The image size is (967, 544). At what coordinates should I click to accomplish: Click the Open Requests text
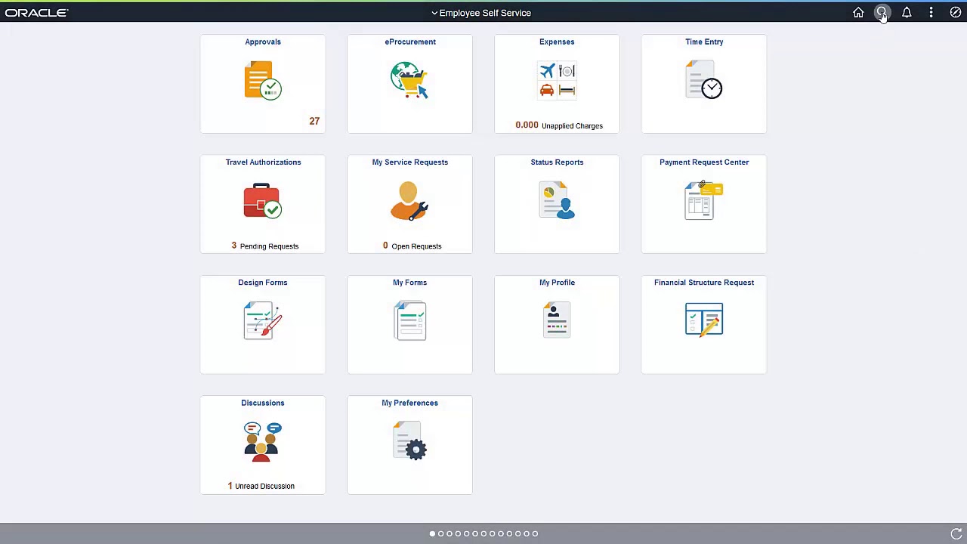click(x=416, y=246)
